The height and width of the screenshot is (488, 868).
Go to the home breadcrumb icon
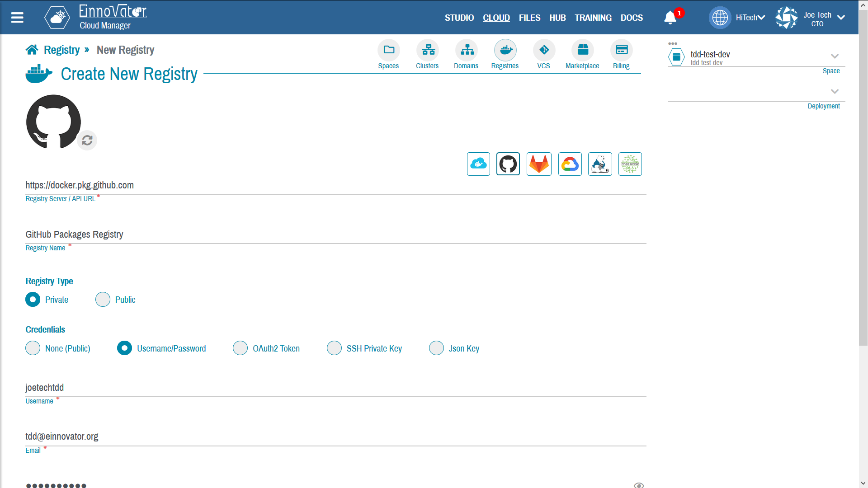click(x=32, y=50)
